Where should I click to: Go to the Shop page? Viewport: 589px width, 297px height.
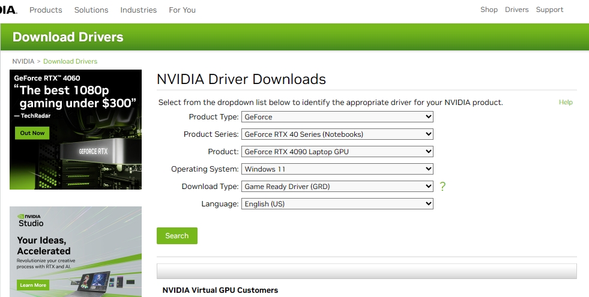click(x=489, y=10)
